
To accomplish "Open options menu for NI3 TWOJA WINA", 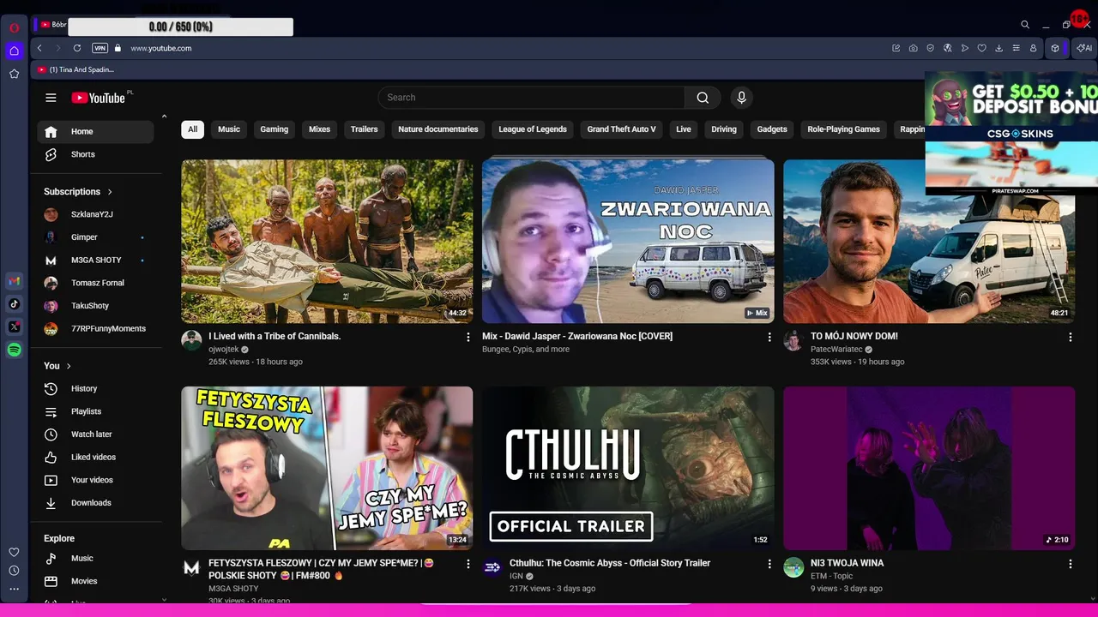I will tap(1070, 564).
